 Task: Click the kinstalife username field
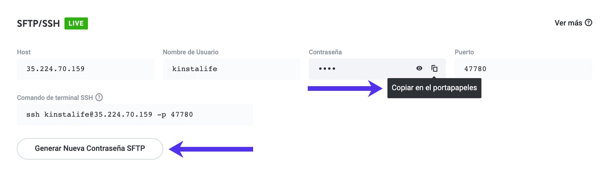(x=231, y=69)
